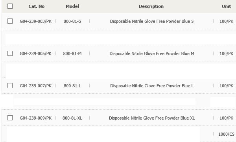Viewport: 236px width, 142px height.
Task: Click the 1000/CS unit value
Action: [x=226, y=134]
